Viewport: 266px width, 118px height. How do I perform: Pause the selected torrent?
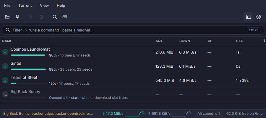(31, 17)
